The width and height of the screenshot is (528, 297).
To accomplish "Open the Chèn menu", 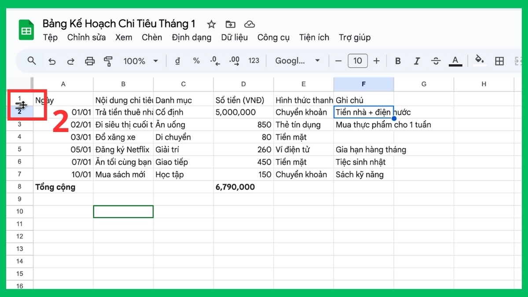I will 152,37.
